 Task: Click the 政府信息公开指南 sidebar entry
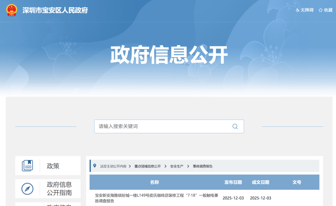pos(60,189)
